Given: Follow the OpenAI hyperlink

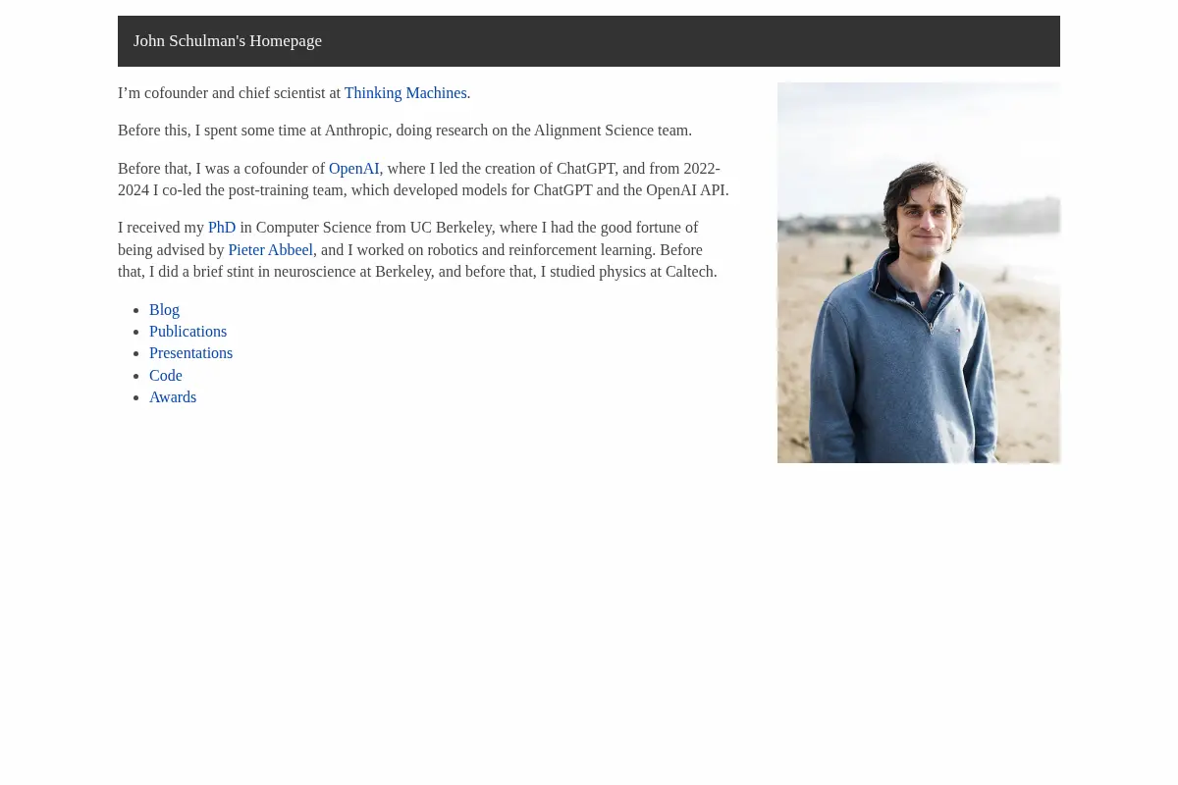Looking at the screenshot, I should 353,169.
